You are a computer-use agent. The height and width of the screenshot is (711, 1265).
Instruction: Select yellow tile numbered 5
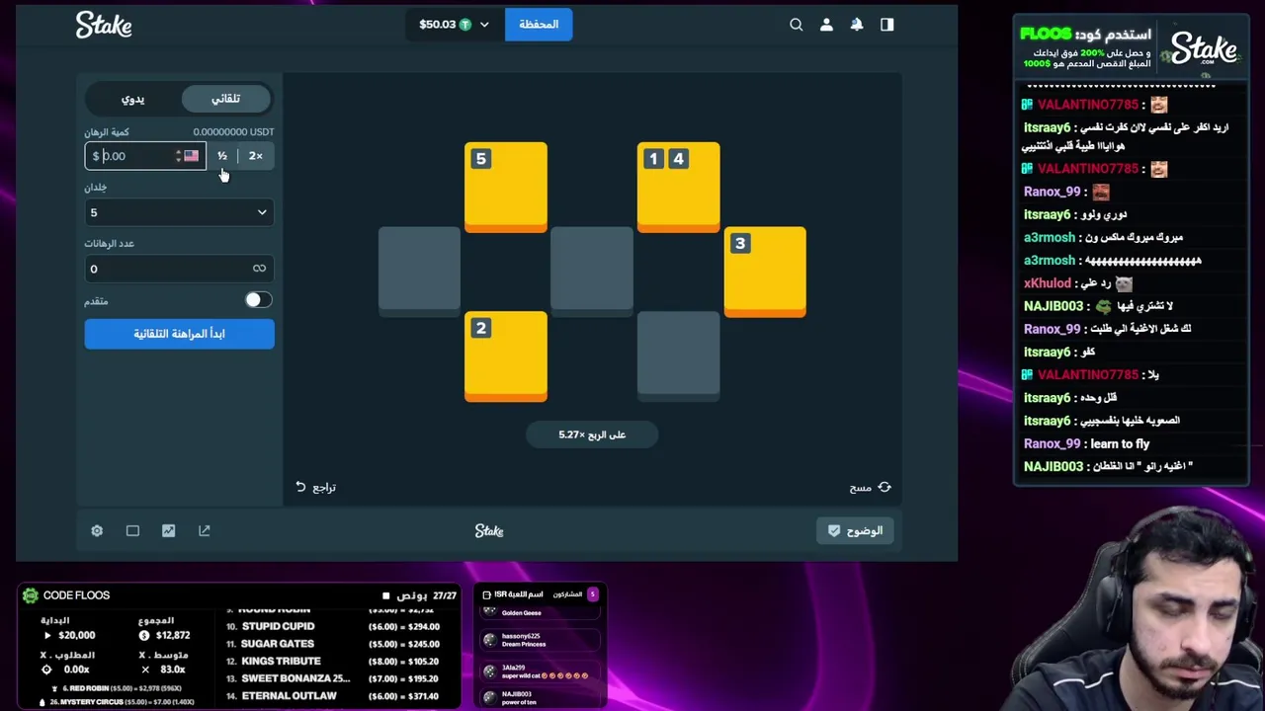[506, 187]
